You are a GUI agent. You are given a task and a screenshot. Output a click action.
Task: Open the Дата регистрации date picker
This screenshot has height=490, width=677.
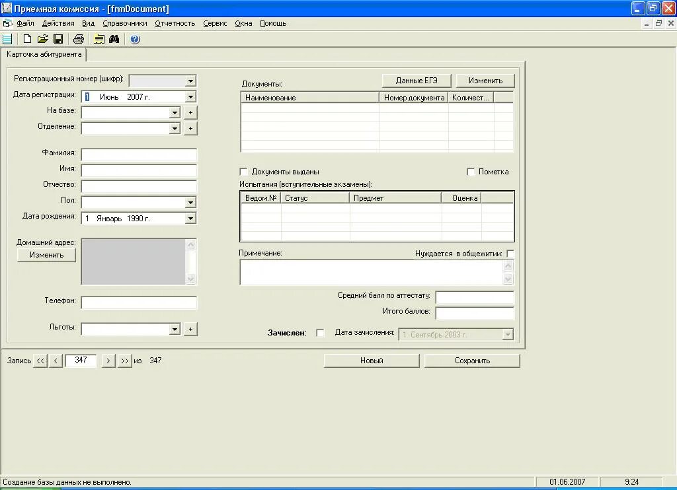click(x=190, y=97)
